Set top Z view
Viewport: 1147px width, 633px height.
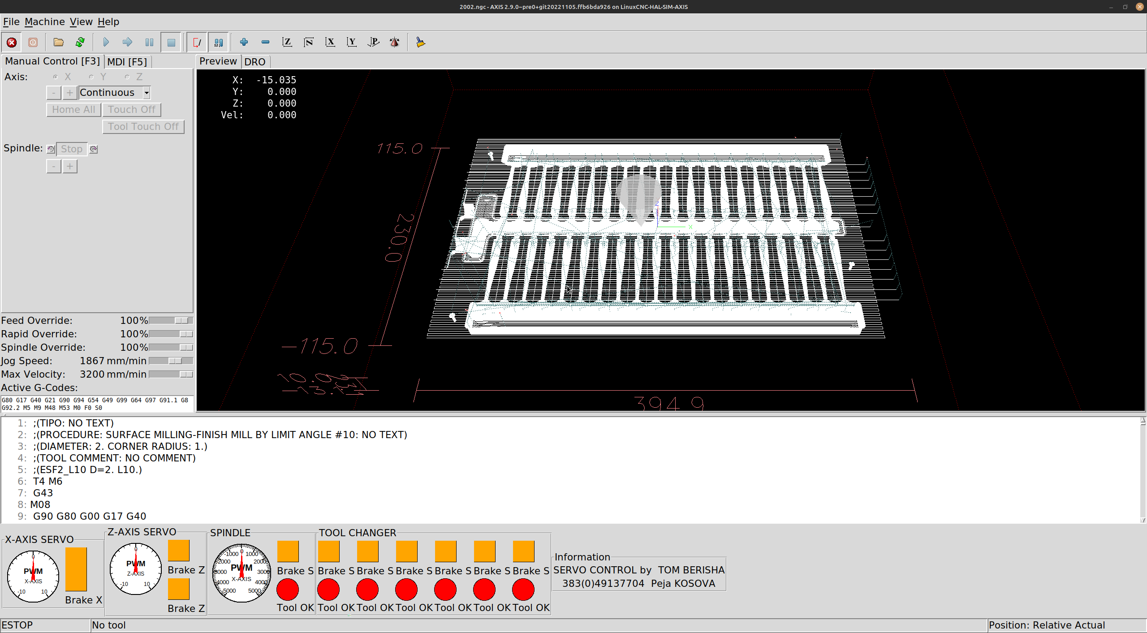click(287, 42)
